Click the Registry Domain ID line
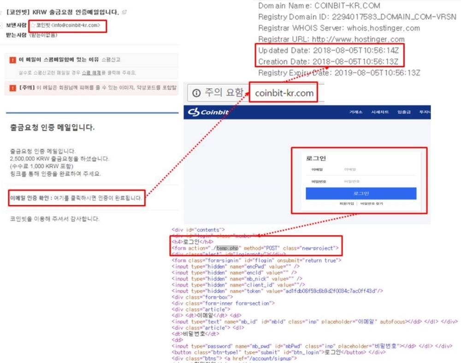This screenshot has width=461, height=363. 357,17
